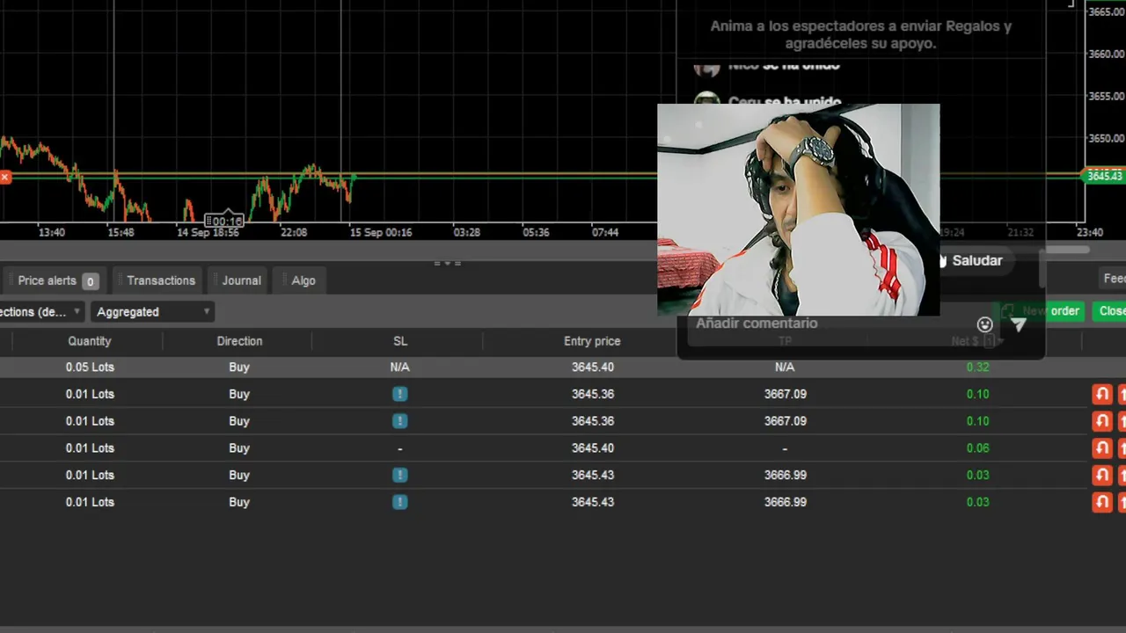Click the green 3645.43 price label on axis
Viewport: 1126px width, 633px height.
tap(1105, 177)
